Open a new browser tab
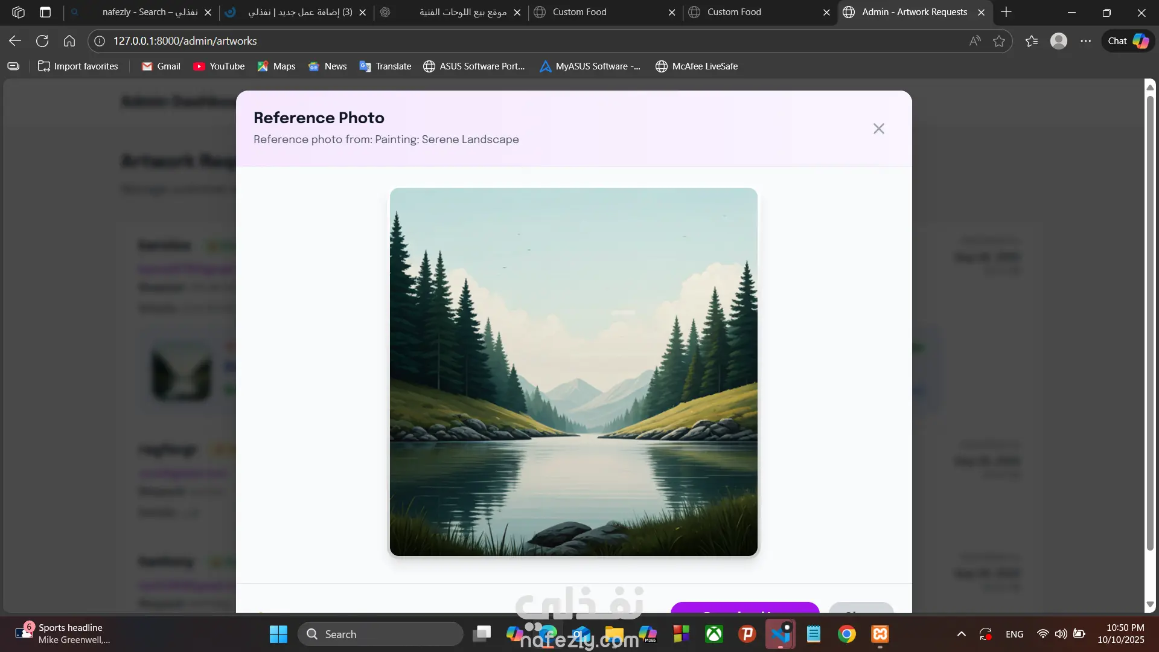 click(1006, 12)
